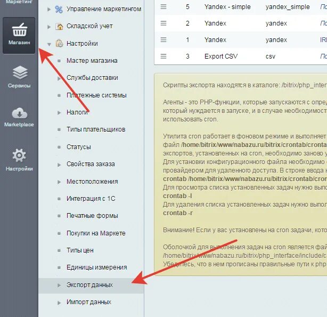
Task: Click the Сервисы sidebar label
Action: pyautogui.click(x=19, y=86)
